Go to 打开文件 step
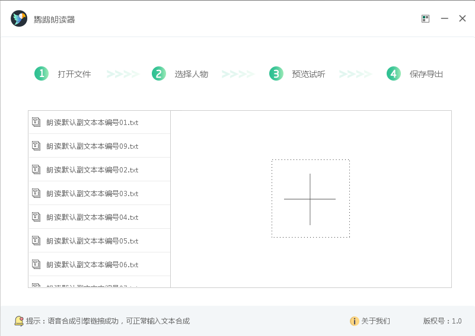 click(x=74, y=74)
